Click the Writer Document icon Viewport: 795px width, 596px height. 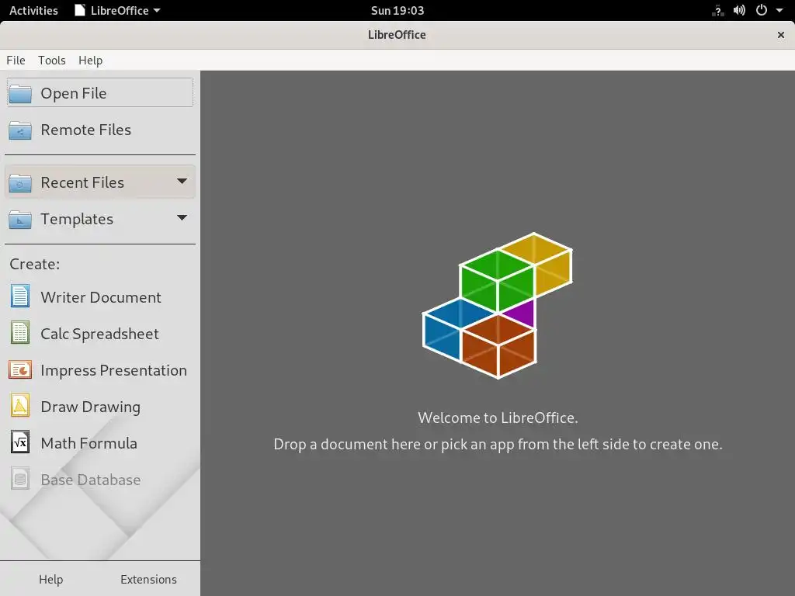point(20,296)
